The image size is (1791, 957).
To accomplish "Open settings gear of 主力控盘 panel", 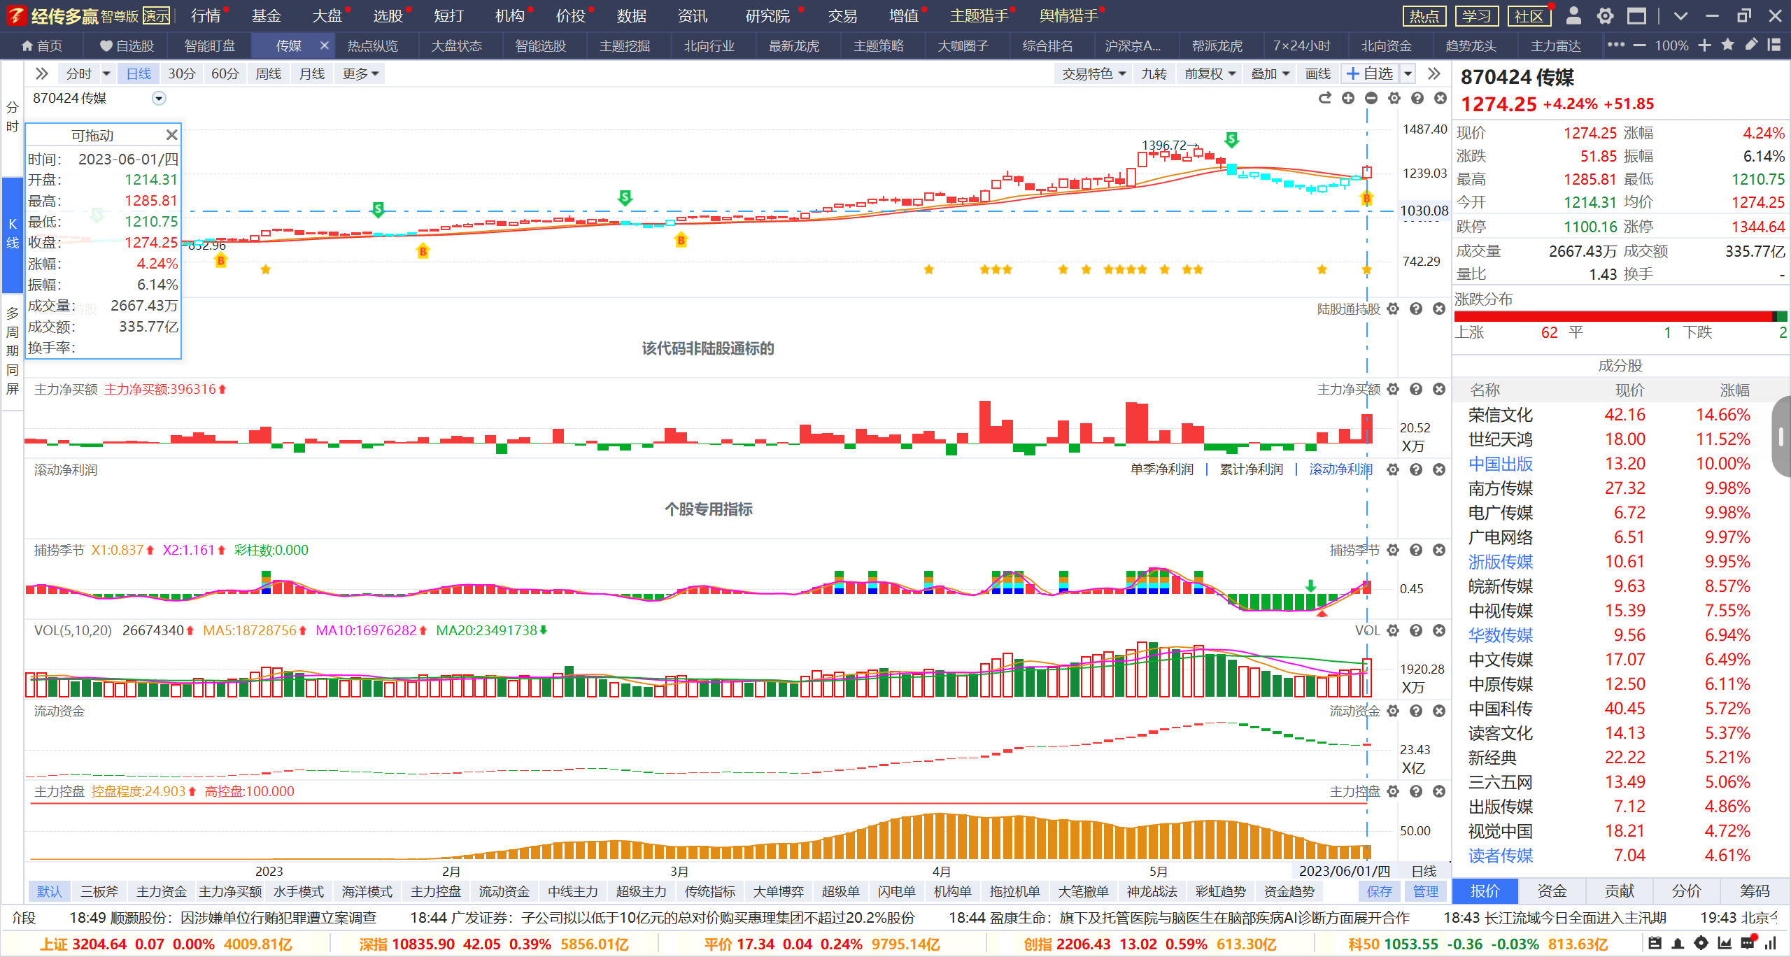I will (x=1393, y=791).
